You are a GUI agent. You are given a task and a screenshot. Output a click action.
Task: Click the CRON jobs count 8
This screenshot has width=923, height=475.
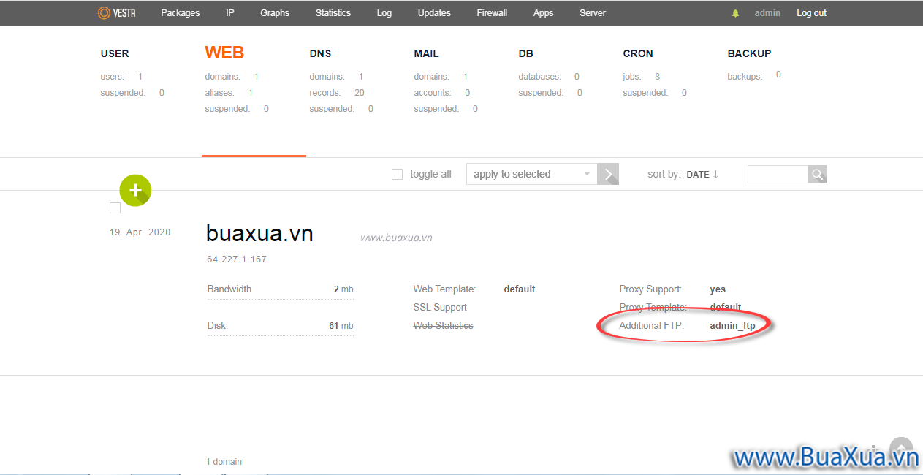[658, 77]
